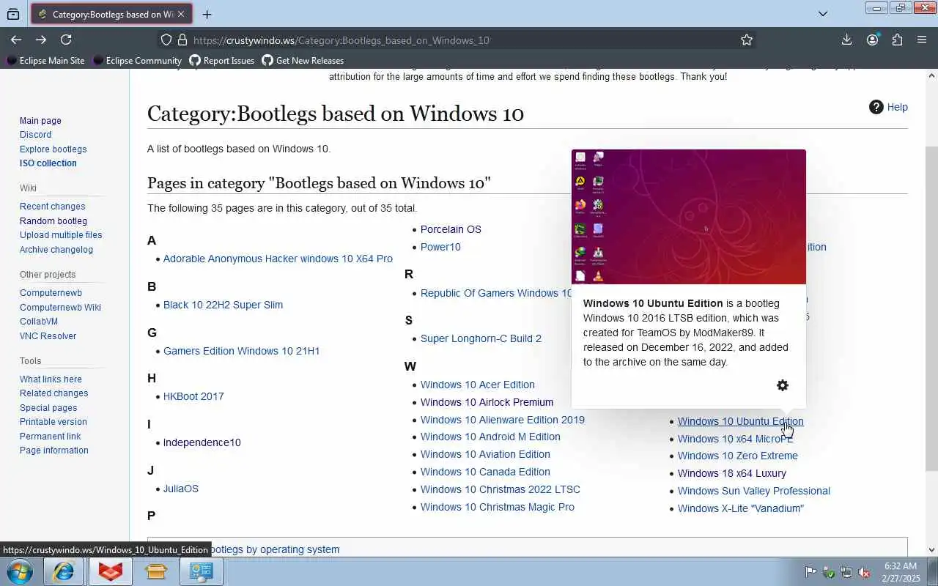Image resolution: width=938 pixels, height=586 pixels.
Task: Open the Discord sidebar link
Action: pos(35,135)
